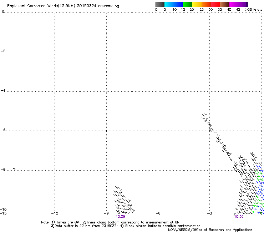
Task: Click the longitude axis label '-3'
Action: click(210, 213)
